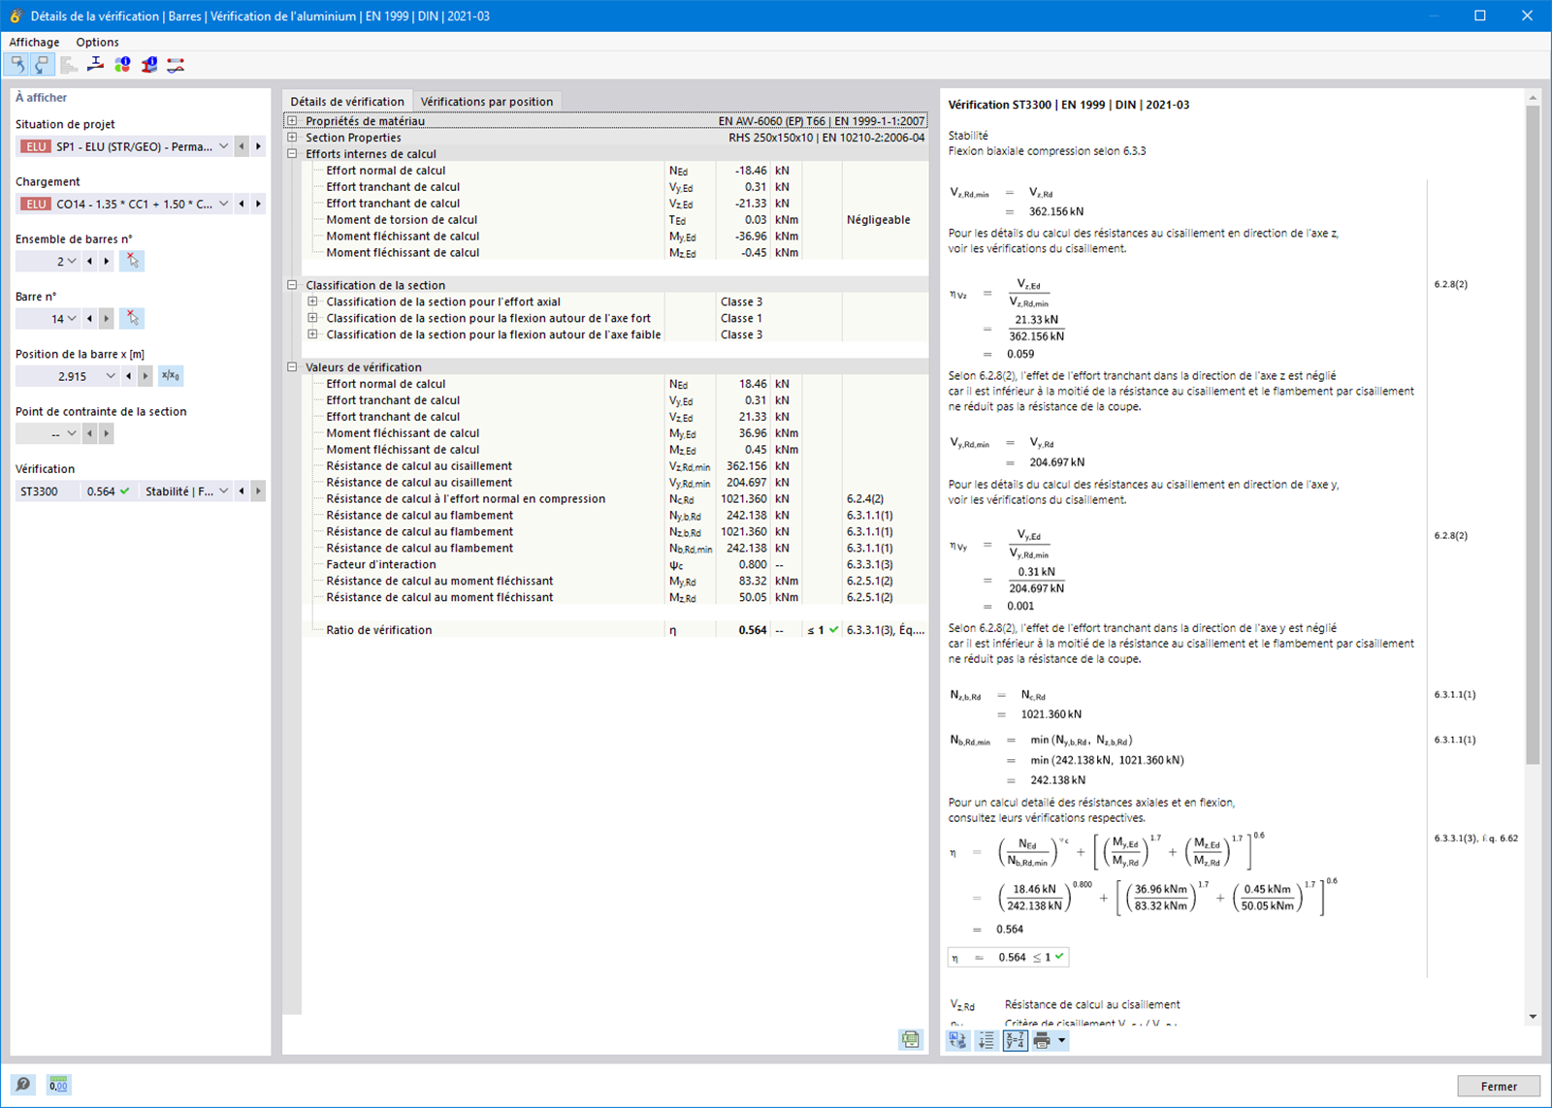Click the second arrow-window toolbar icon
The height and width of the screenshot is (1108, 1552).
pos(42,65)
